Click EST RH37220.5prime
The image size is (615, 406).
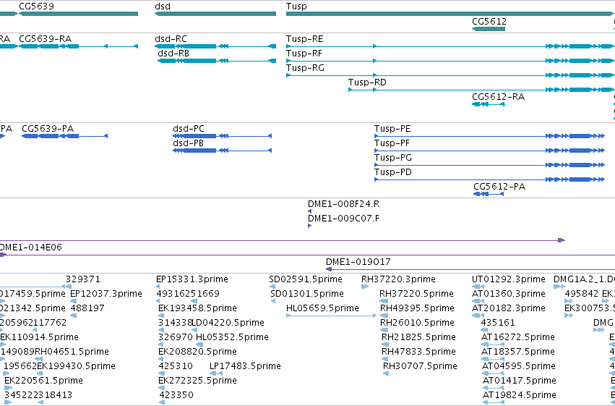click(x=416, y=294)
